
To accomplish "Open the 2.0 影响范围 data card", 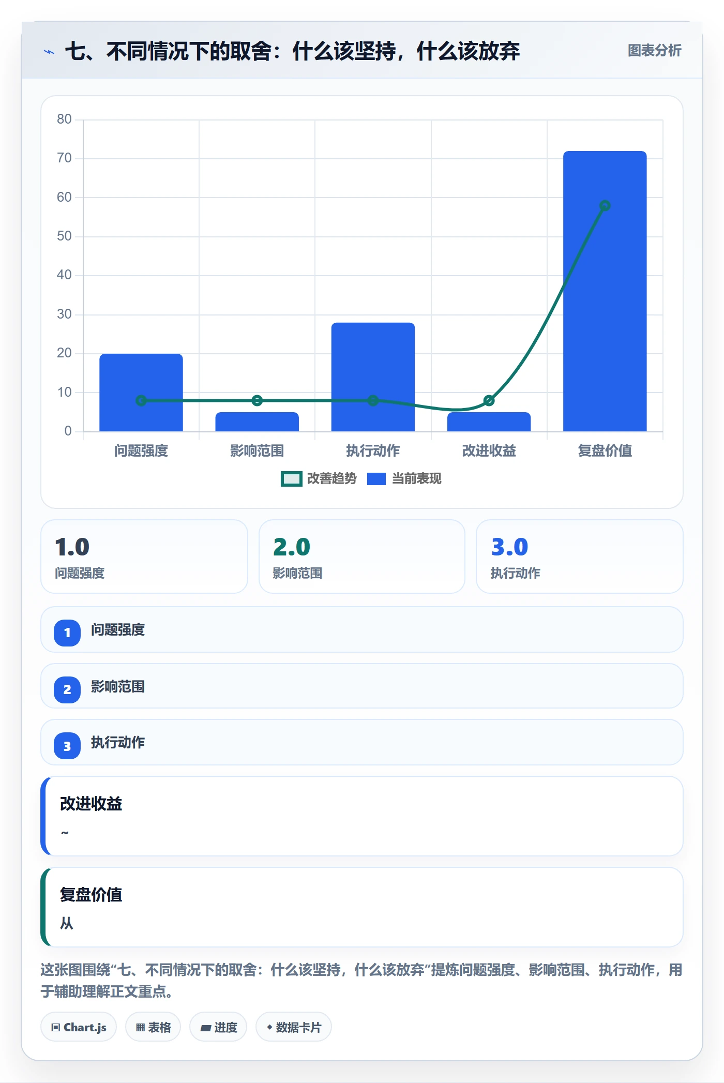I will (362, 556).
